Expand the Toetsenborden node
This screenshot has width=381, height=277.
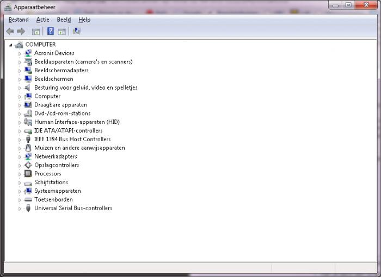pos(20,200)
